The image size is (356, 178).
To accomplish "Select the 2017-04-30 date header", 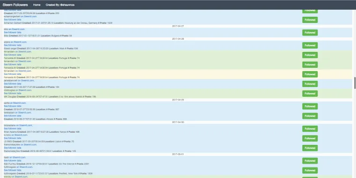I will [178, 122].
